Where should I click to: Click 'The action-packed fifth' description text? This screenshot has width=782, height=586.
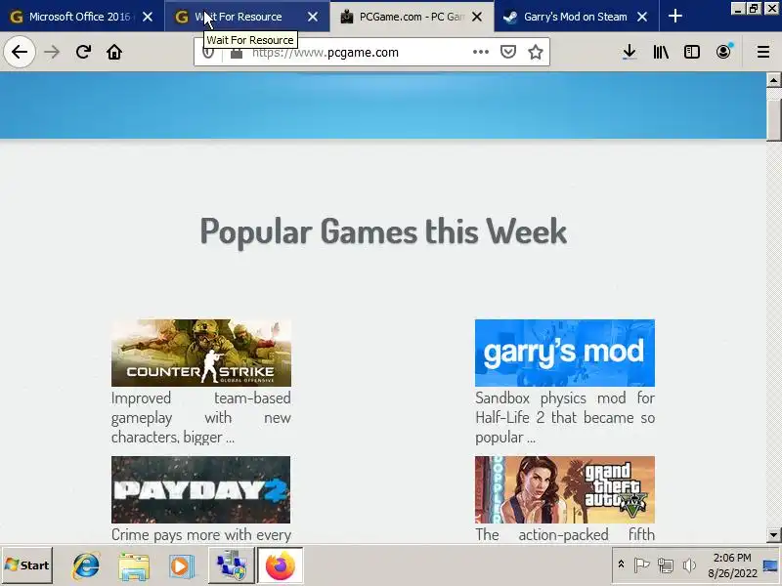[x=565, y=534]
